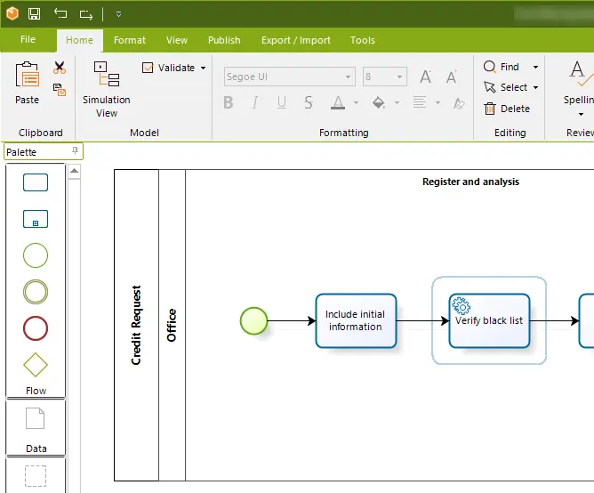
Task: Expand the Spelling dropdown arrow
Action: 581,114
